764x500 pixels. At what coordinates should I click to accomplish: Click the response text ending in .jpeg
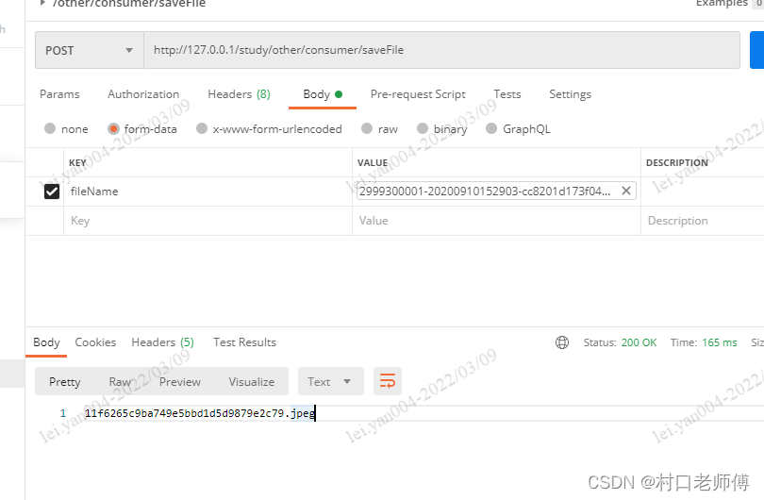tap(200, 413)
